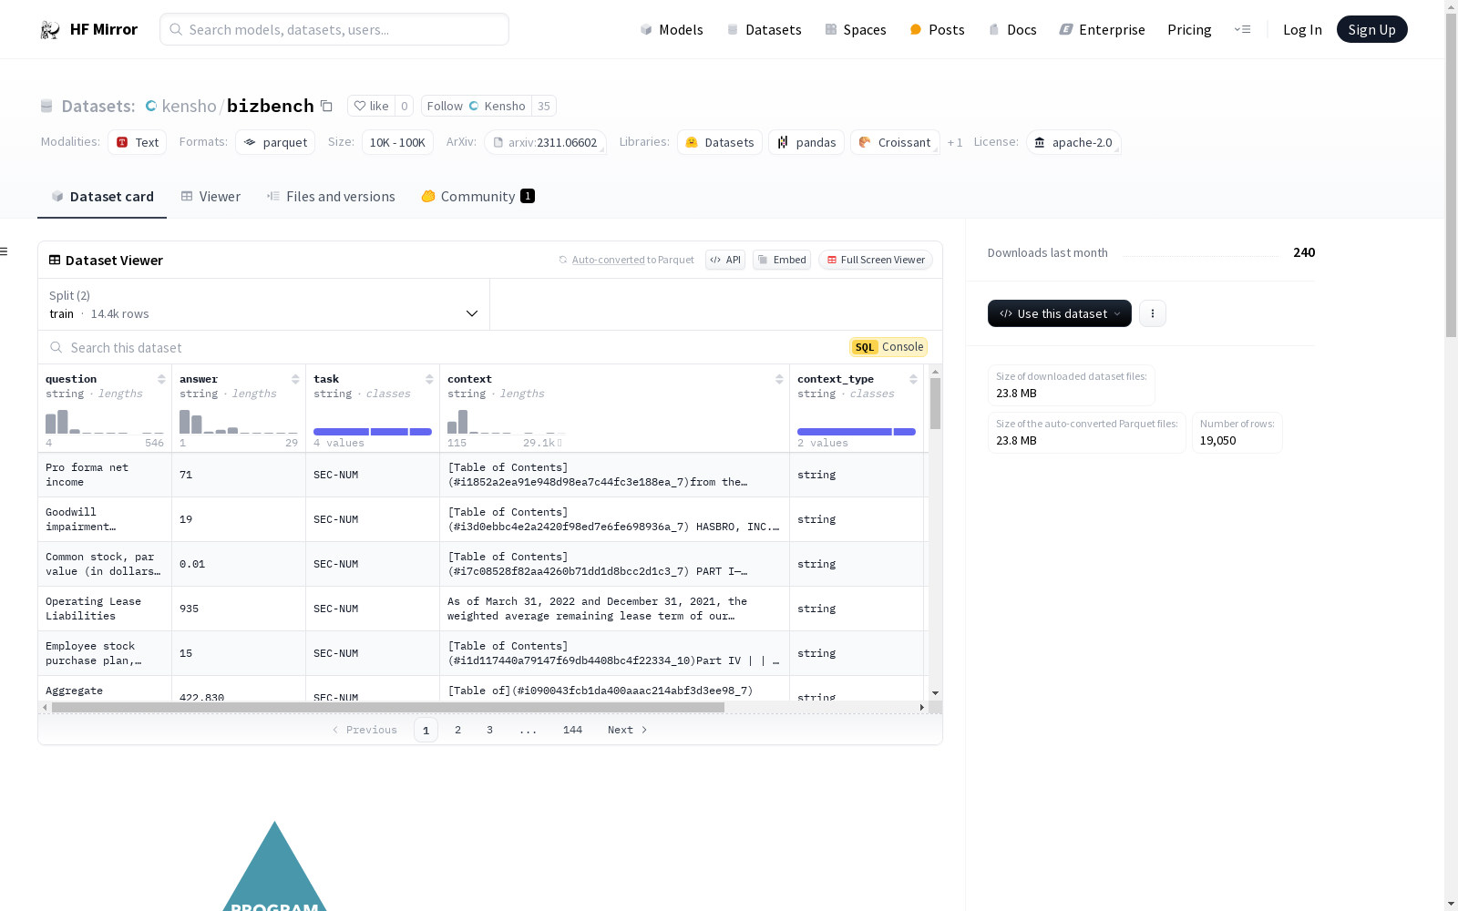Select the parquet format tag
The image size is (1458, 911).
pos(275,142)
